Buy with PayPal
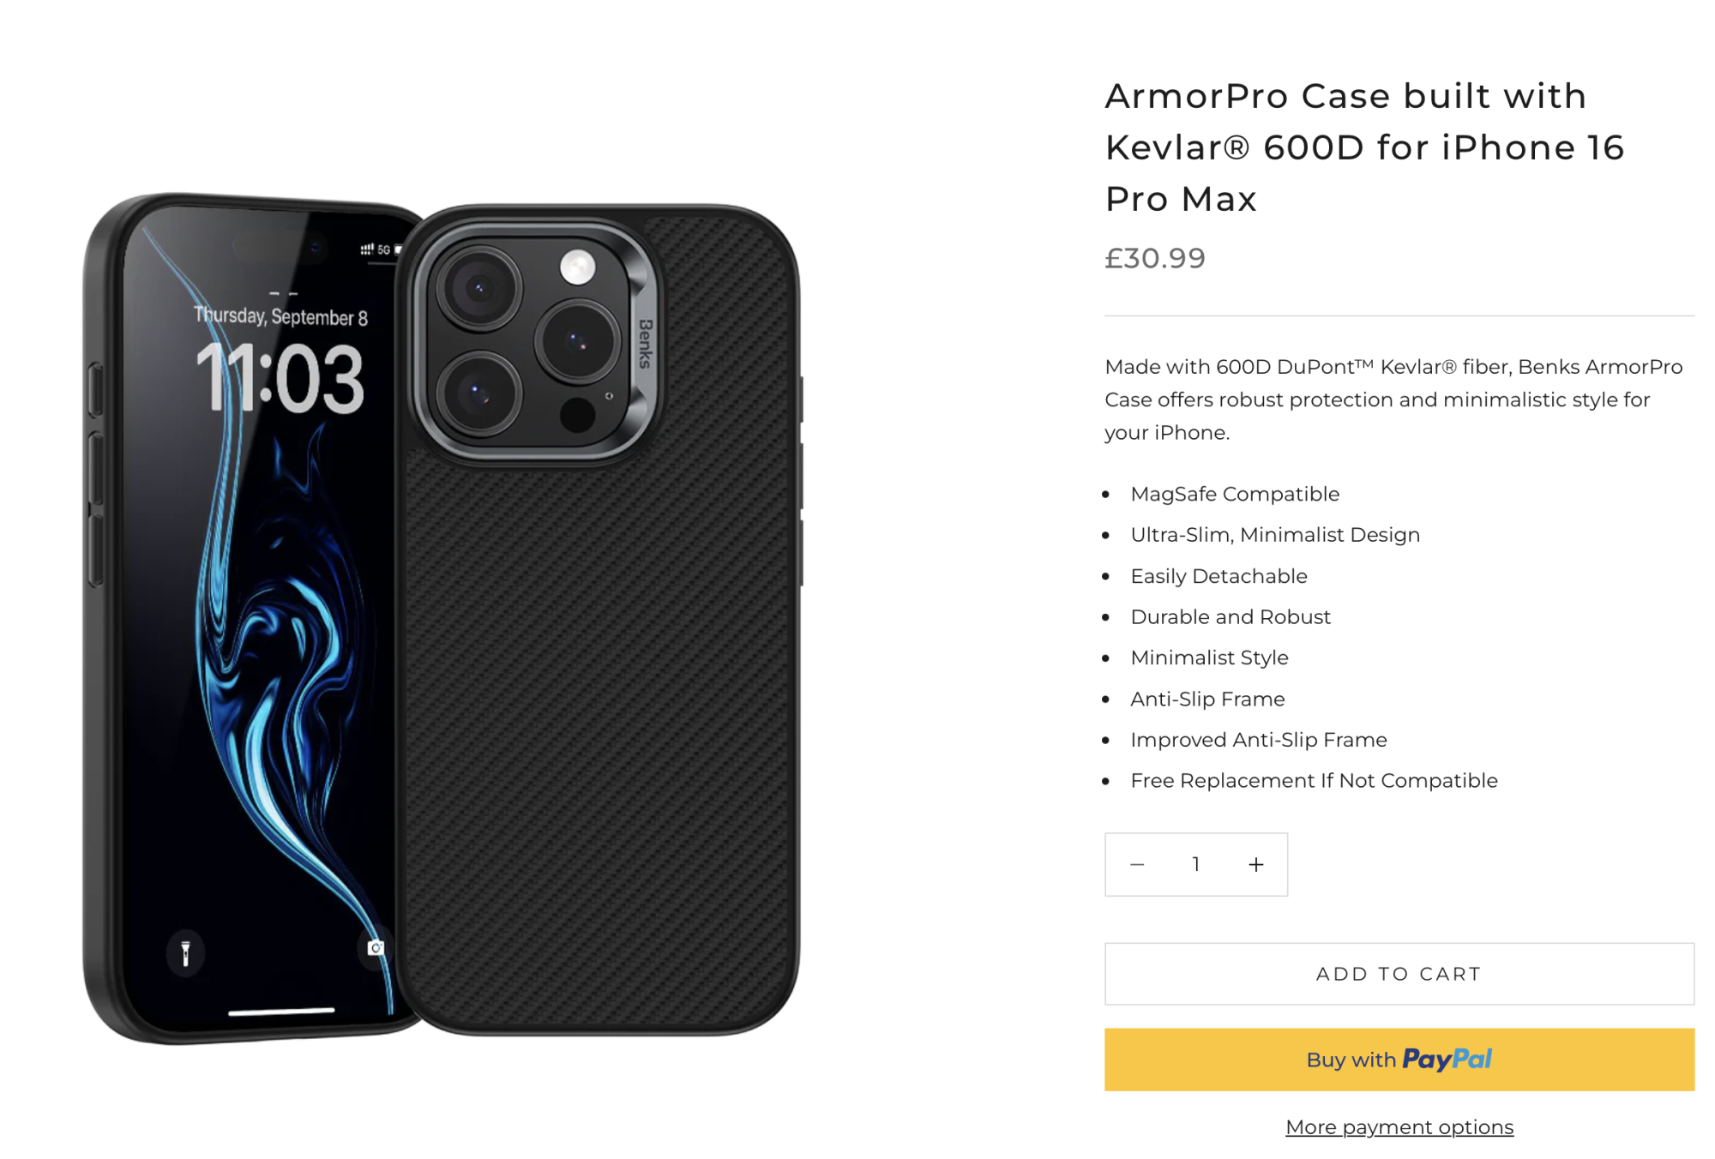 pos(1399,1060)
